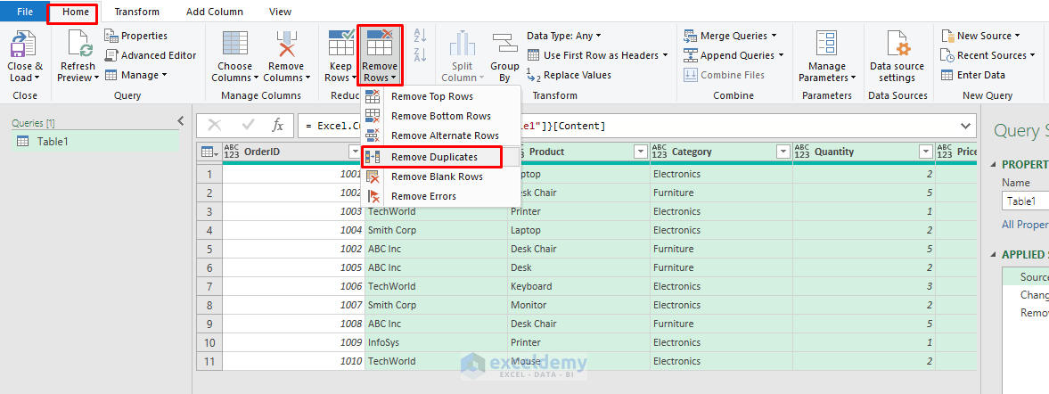Switch to the Transform tab
Screen dimensions: 1049x394
click(136, 12)
